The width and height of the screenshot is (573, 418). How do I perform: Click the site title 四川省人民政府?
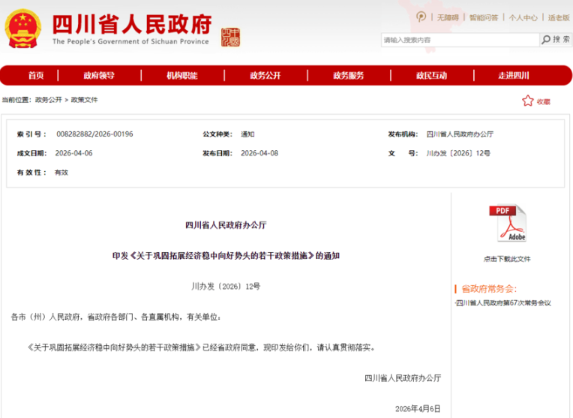click(132, 25)
